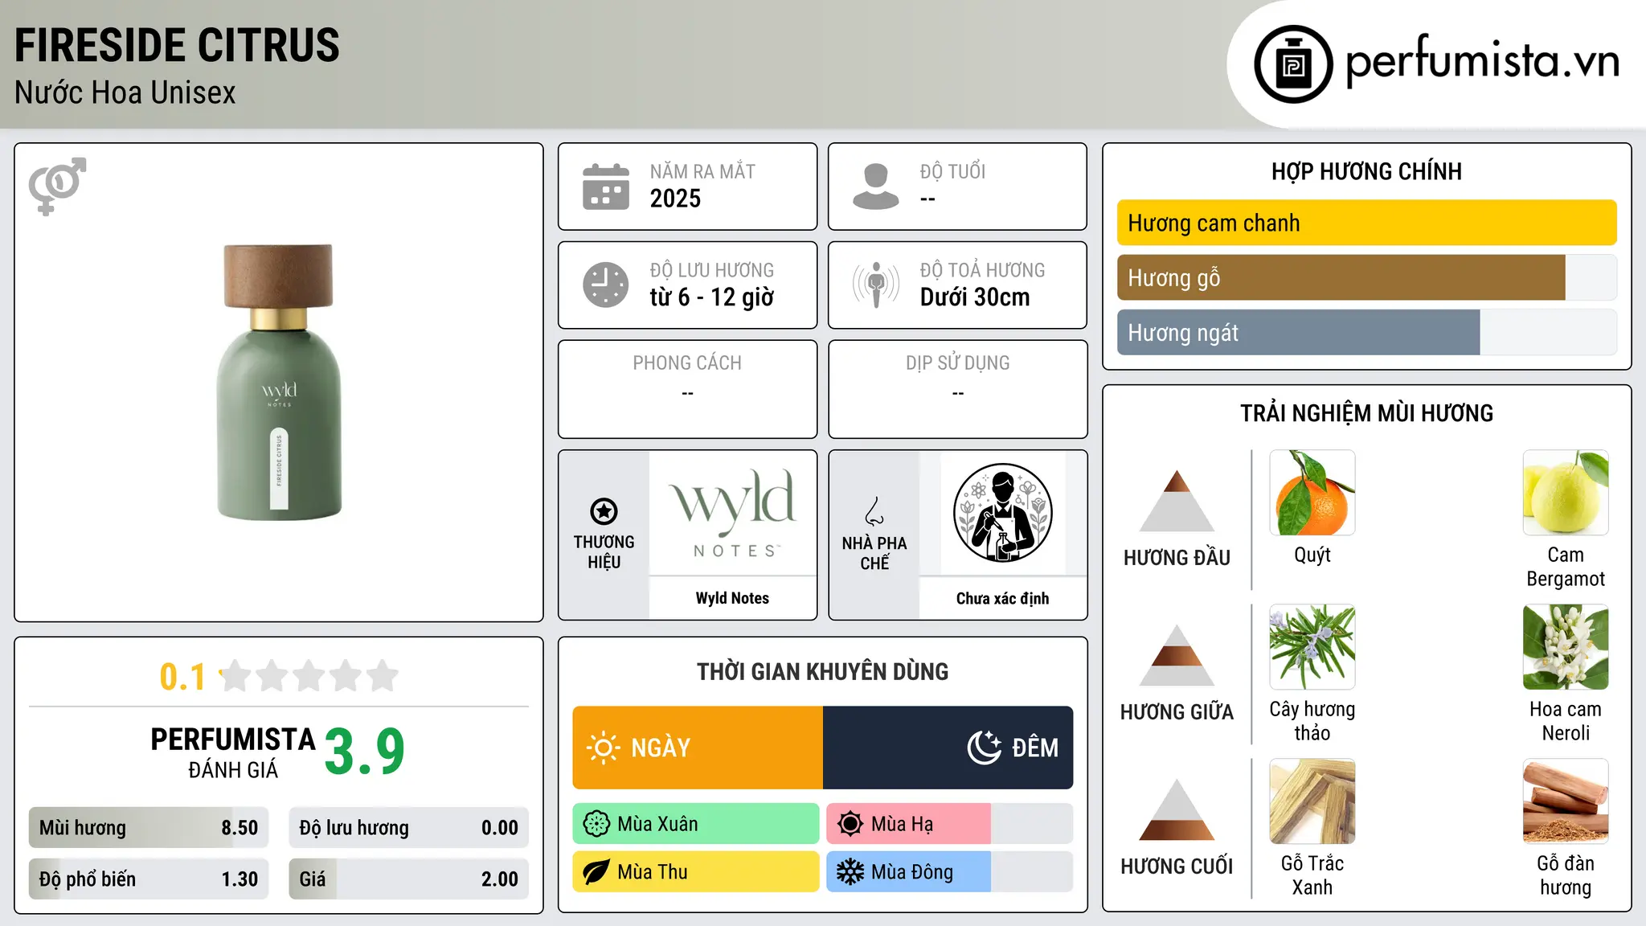Click the brown Hương gỗ accord bar
This screenshot has width=1646, height=926.
pos(1341,277)
